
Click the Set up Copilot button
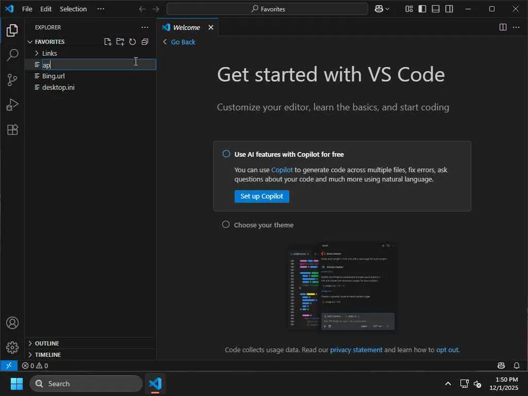pyautogui.click(x=261, y=196)
